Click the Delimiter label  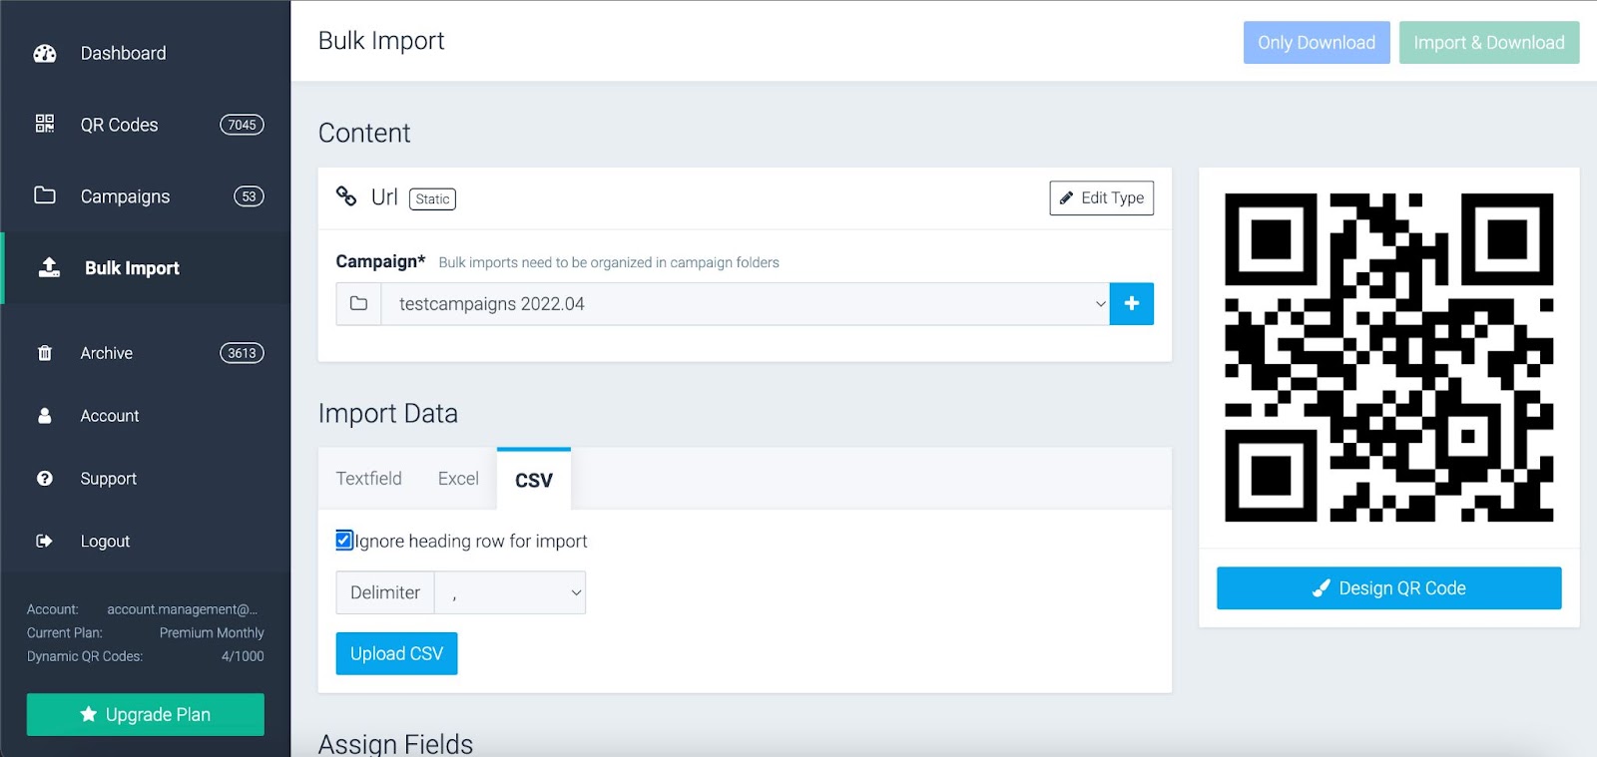click(x=385, y=592)
